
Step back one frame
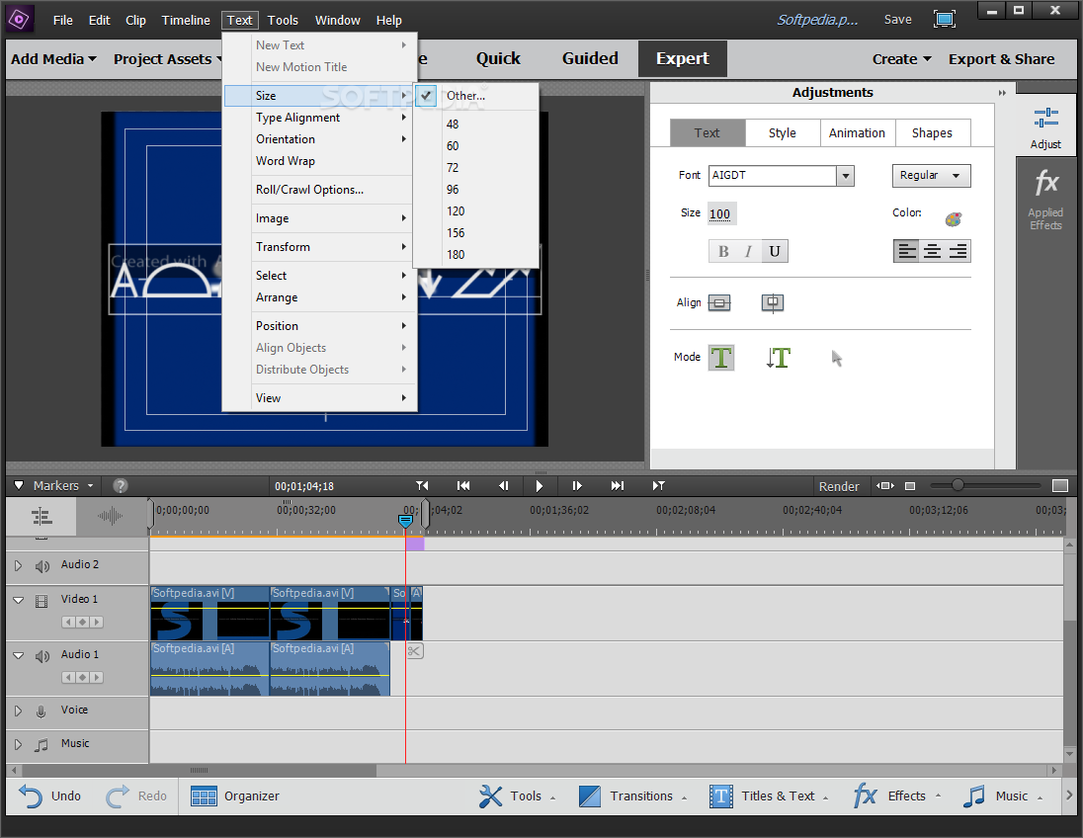(x=504, y=485)
